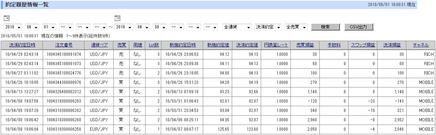Select order number 1004344300000976
436x135 pixels.
coord(64,82)
